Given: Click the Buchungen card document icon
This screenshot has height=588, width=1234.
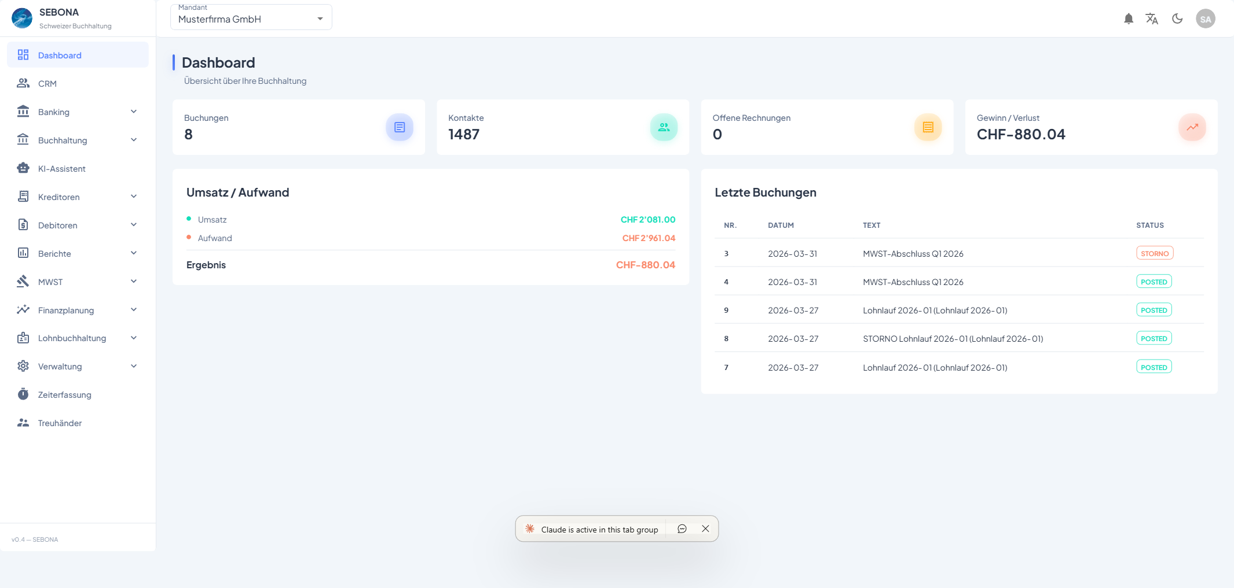Looking at the screenshot, I should [400, 127].
